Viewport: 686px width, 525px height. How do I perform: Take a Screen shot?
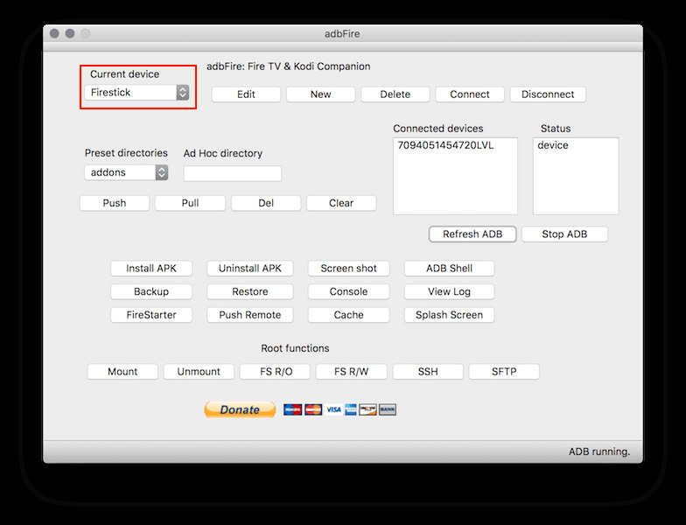coord(348,268)
